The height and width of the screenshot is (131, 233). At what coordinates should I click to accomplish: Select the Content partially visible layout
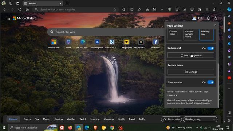pyautogui.click(x=191, y=35)
